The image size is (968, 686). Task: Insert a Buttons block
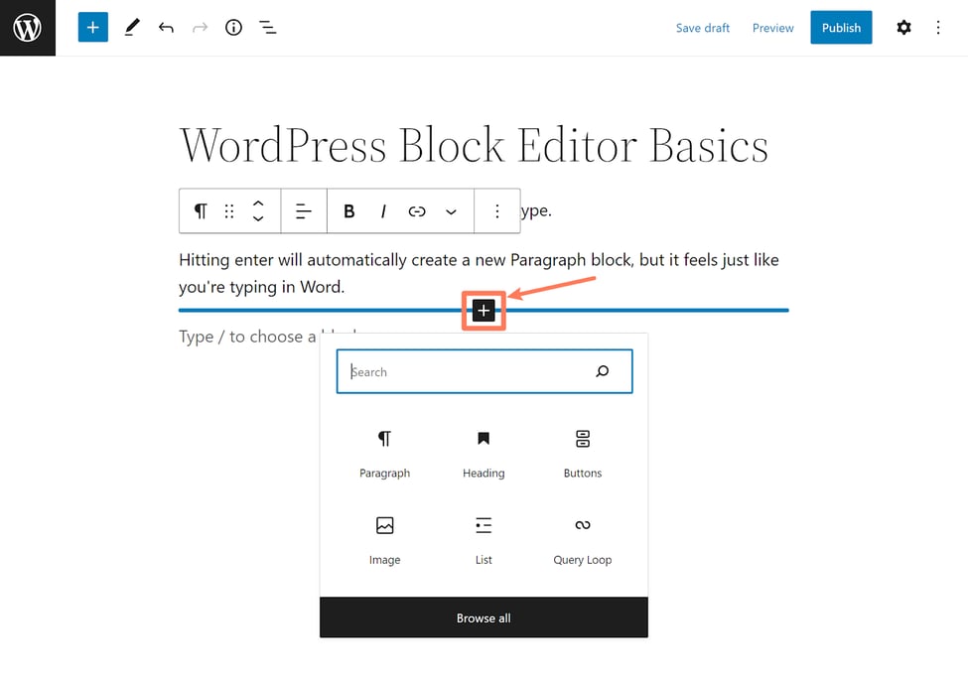pyautogui.click(x=582, y=454)
